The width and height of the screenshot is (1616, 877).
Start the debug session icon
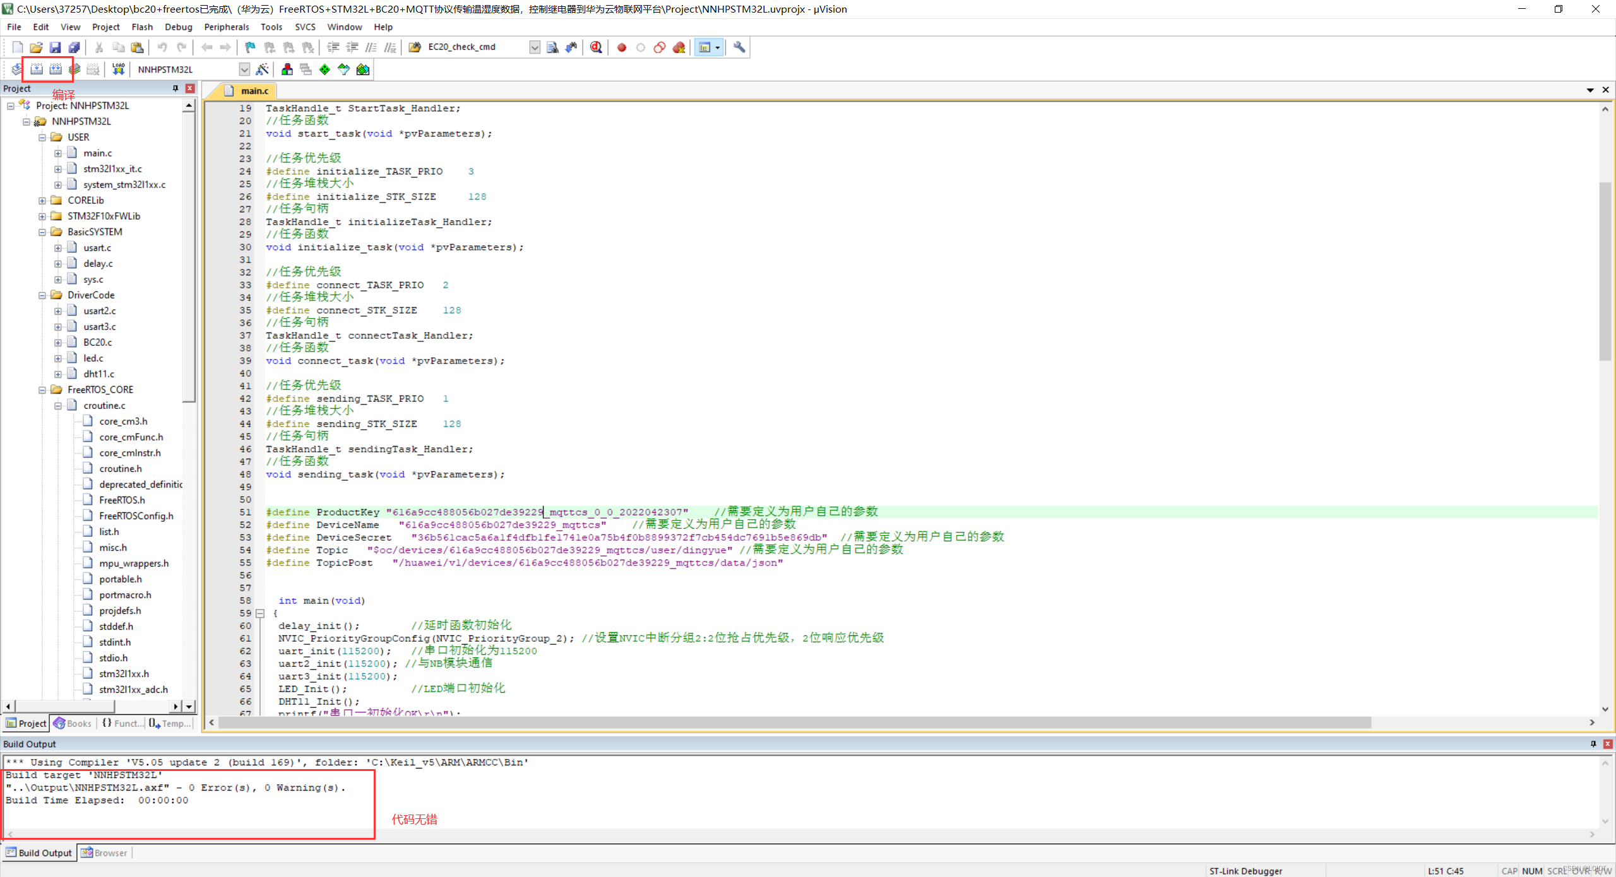click(596, 47)
